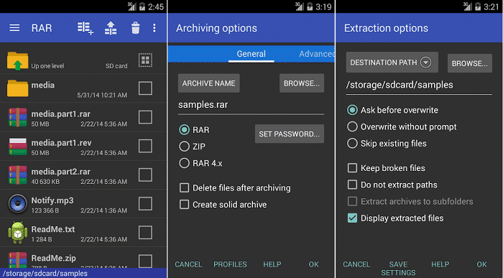
Task: Tap the media.part1.rar archive icon
Action: [18, 117]
